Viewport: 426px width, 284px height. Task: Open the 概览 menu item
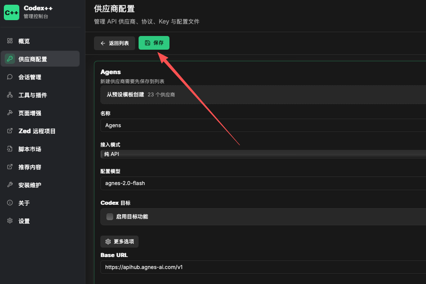pos(40,41)
